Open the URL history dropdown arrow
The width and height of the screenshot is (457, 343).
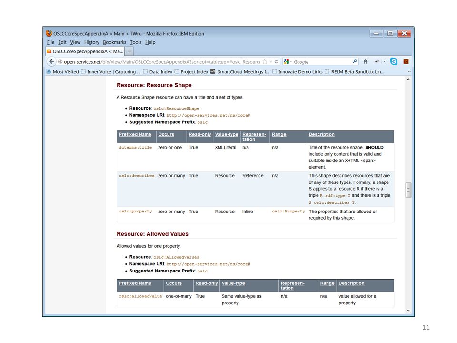[271, 61]
